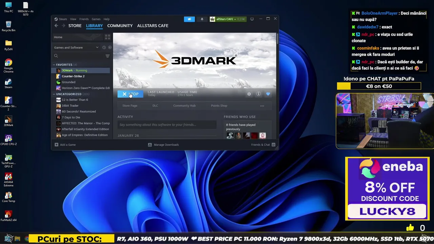Switch to the COMMUNITY tab
Image resolution: width=434 pixels, height=244 pixels.
pyautogui.click(x=120, y=26)
